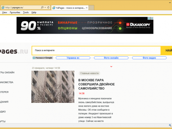Click the yellow НАЙТИ search button
The height and width of the screenshot is (129, 172).
click(x=166, y=51)
